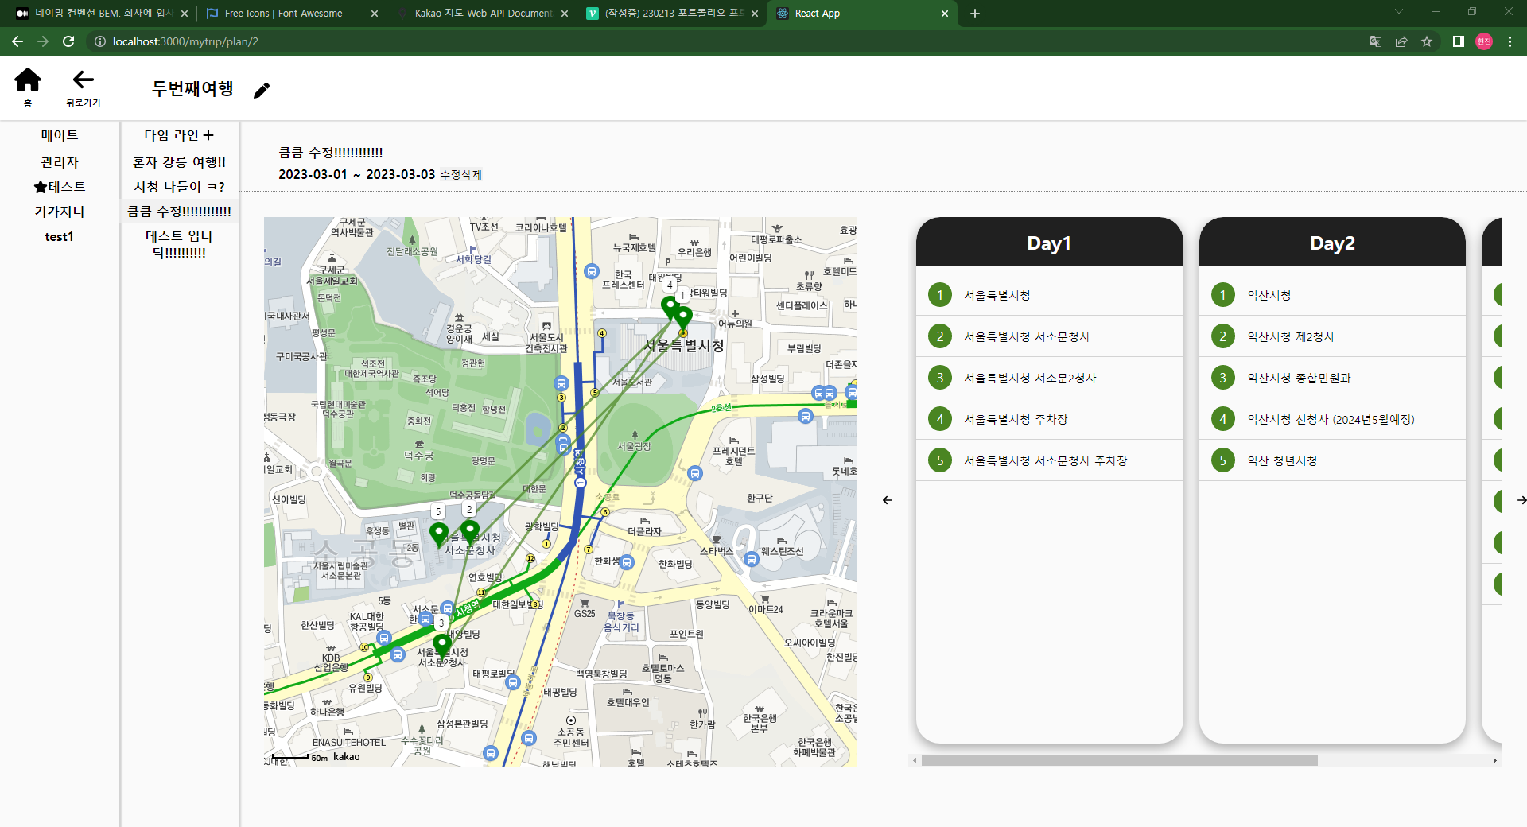Select Day1 stop 3 서소문2청사
This screenshot has height=827, width=1527.
coord(1049,378)
